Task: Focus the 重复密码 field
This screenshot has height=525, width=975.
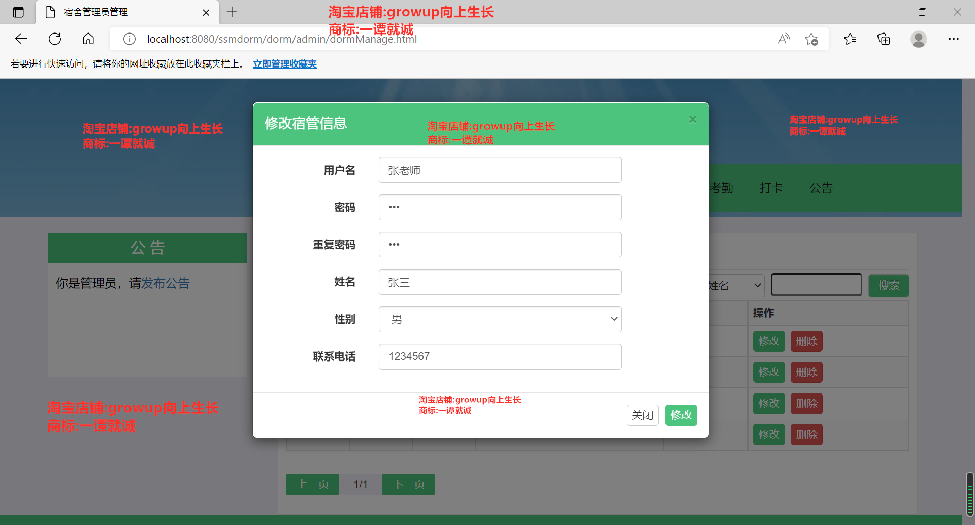Action: [500, 245]
